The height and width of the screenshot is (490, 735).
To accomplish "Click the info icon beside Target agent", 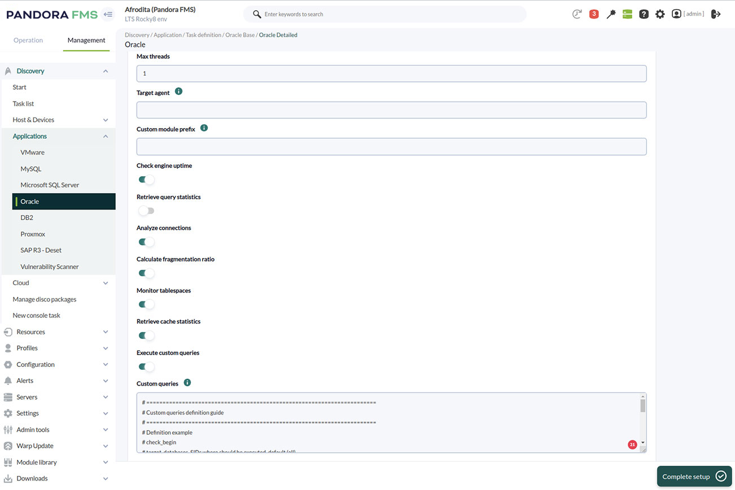I will 179,91.
